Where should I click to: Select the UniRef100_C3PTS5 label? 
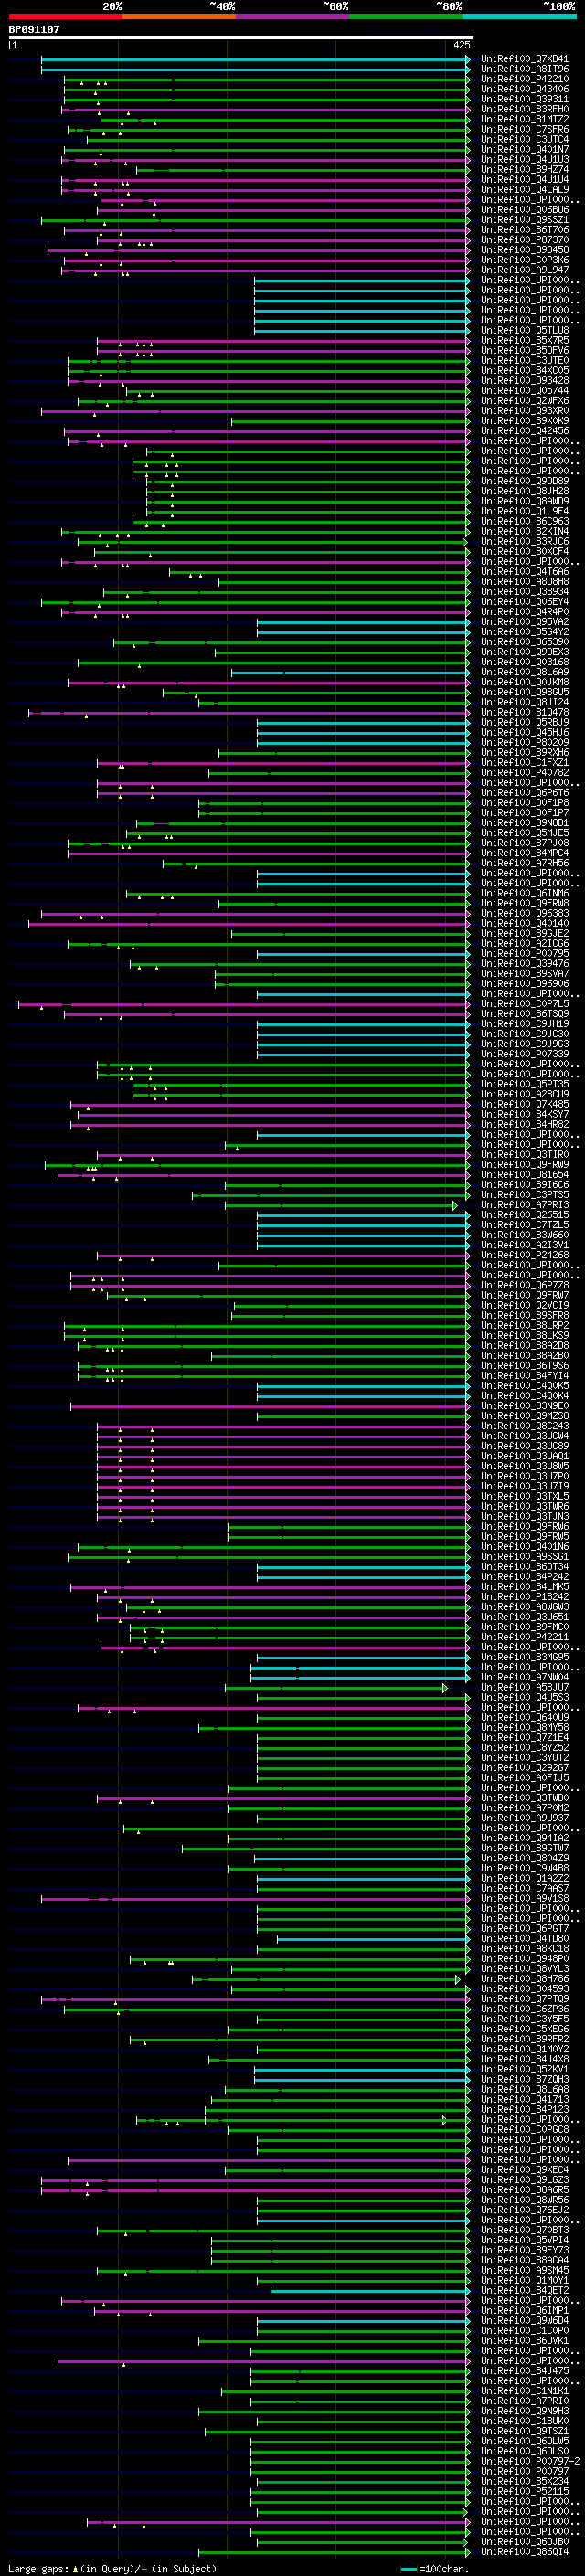pos(524,1195)
